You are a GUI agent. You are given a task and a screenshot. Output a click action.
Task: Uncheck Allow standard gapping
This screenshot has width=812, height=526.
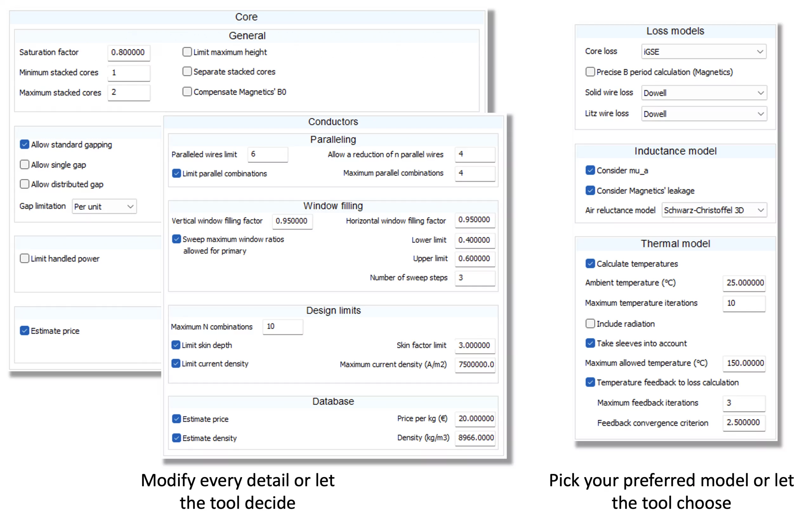coord(24,144)
